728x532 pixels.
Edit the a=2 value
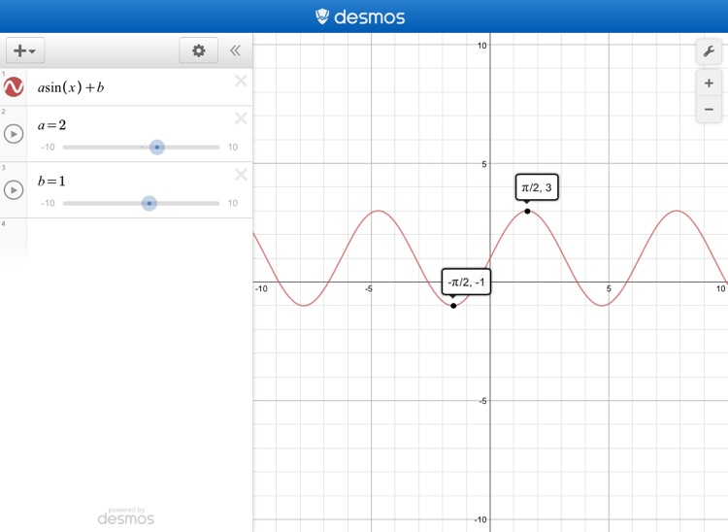pos(52,125)
